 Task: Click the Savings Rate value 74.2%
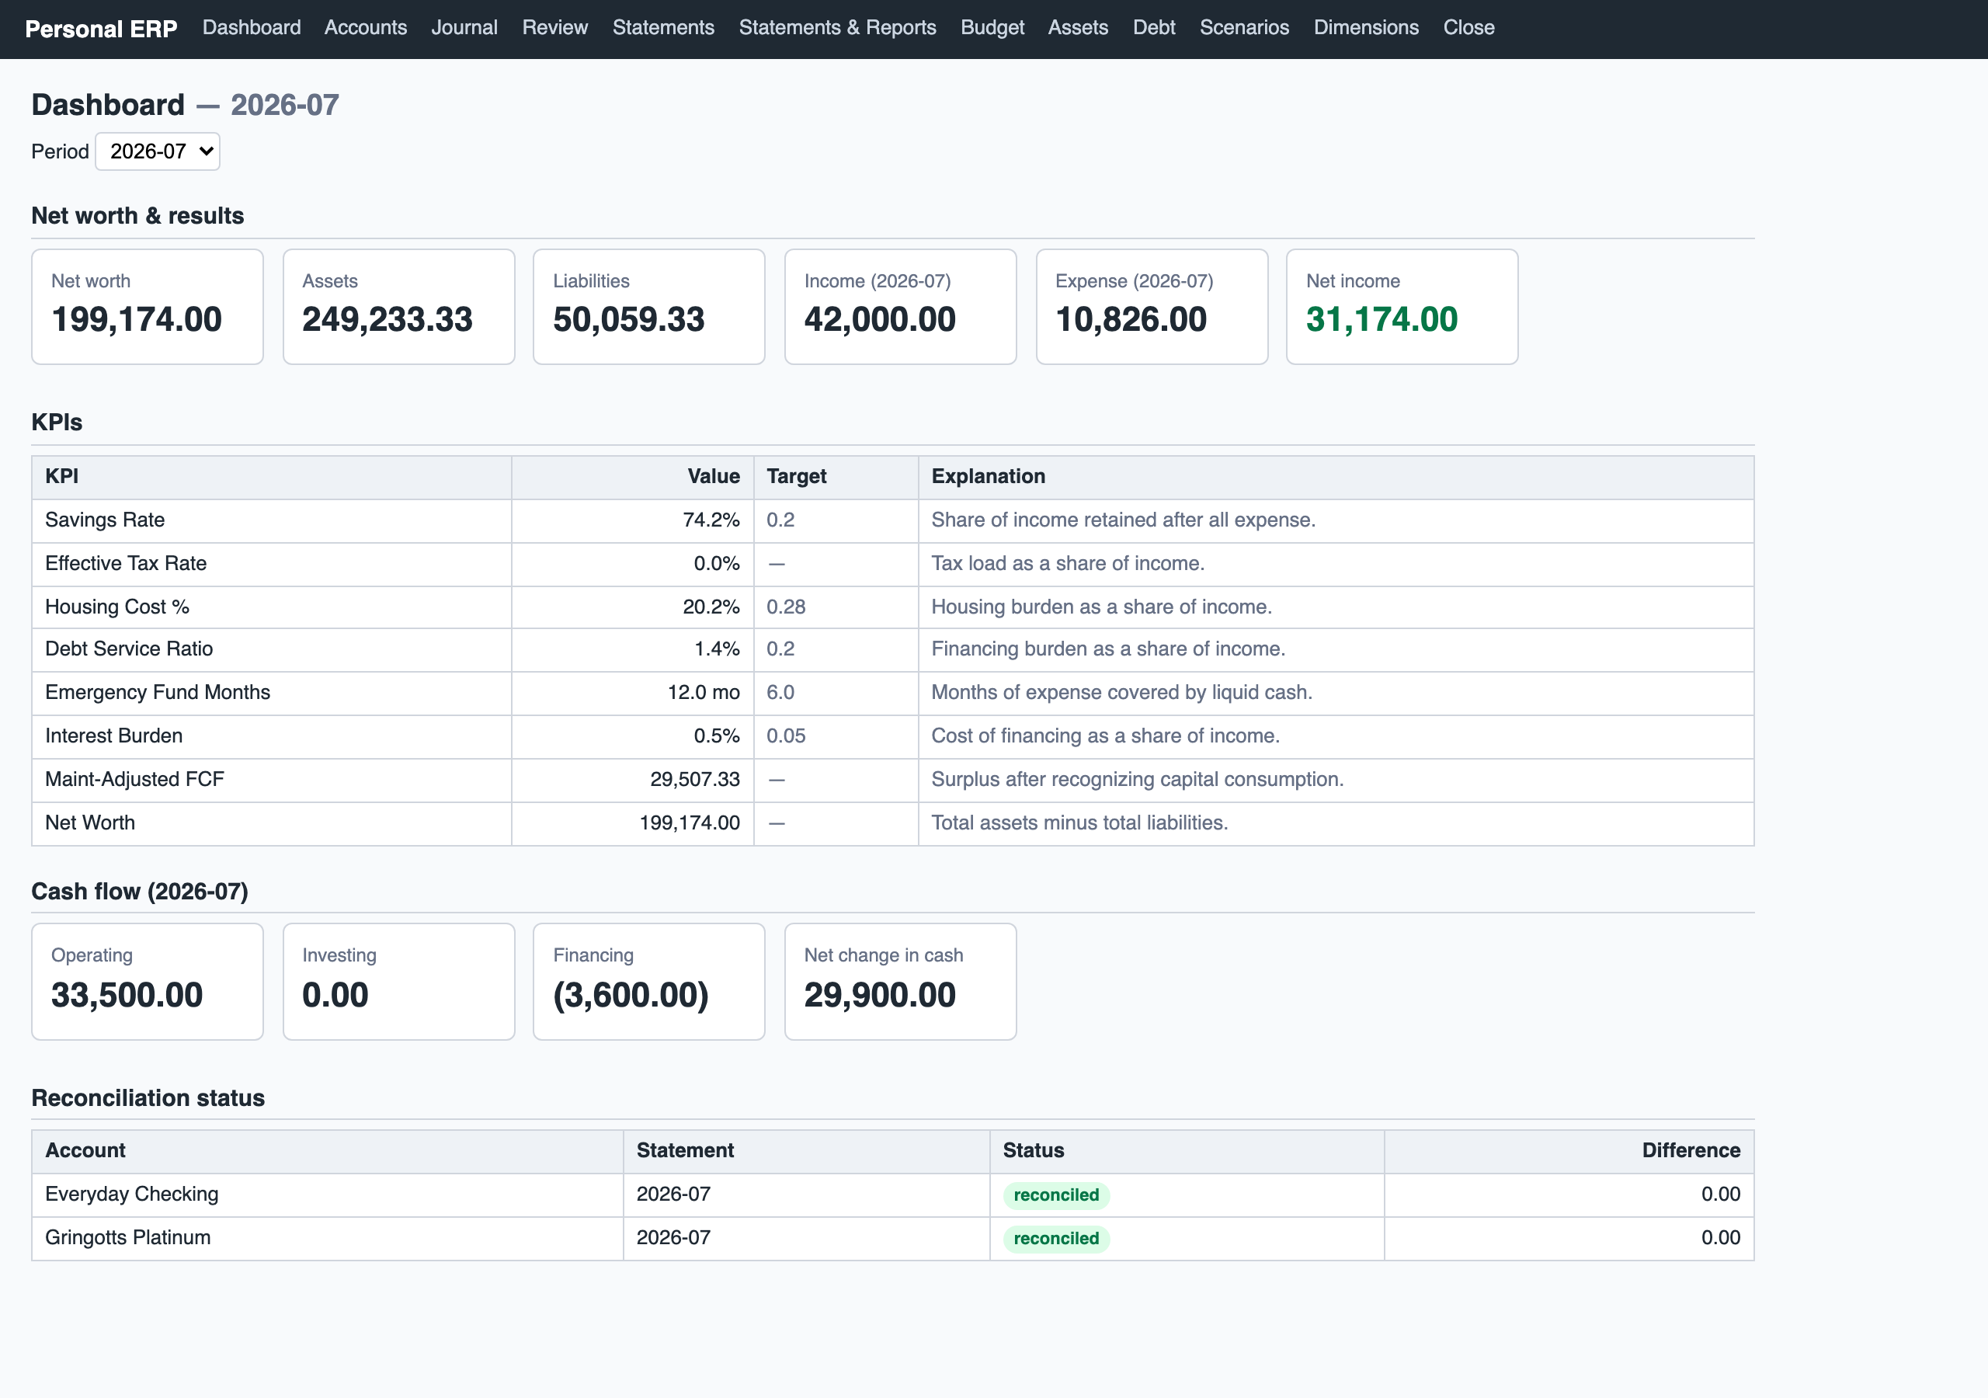point(711,520)
